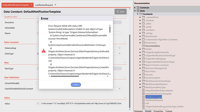Click the Save button

[x=121, y=12]
